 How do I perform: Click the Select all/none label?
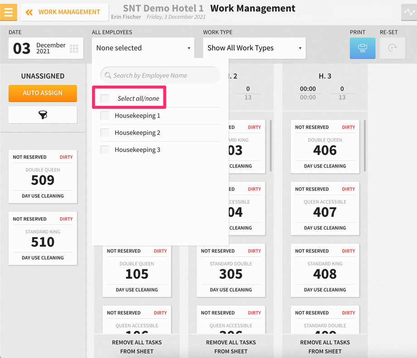click(x=138, y=99)
